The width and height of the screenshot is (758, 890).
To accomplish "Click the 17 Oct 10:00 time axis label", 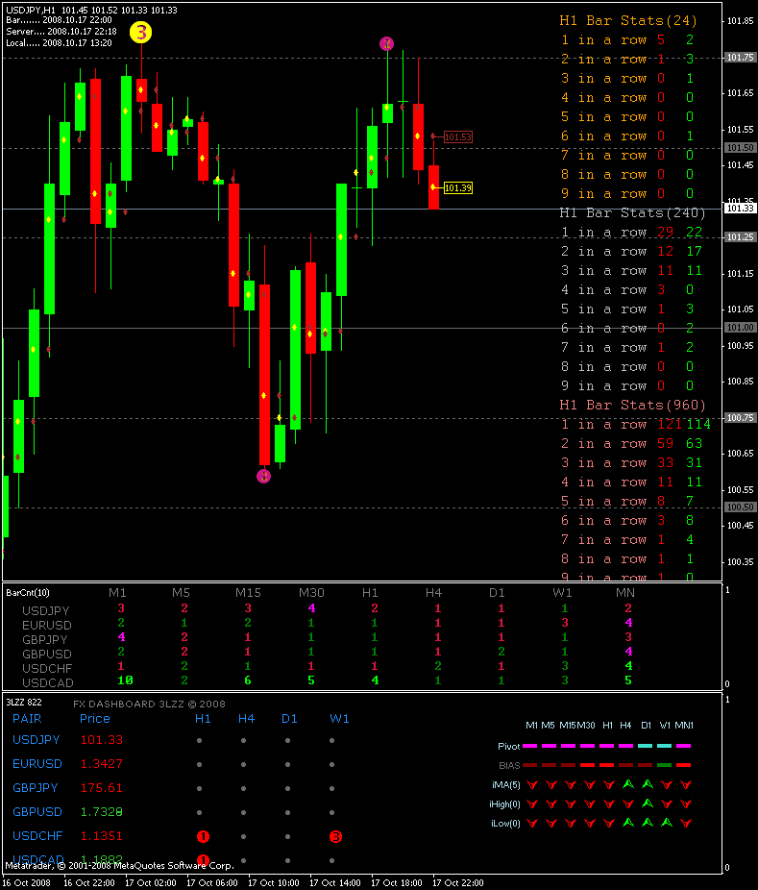I will point(274,883).
